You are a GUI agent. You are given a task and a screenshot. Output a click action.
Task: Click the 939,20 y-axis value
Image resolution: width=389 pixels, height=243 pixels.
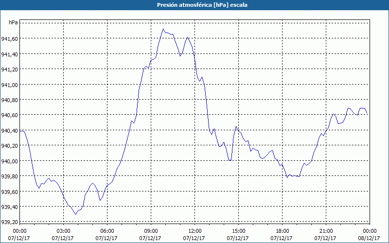(x=9, y=222)
